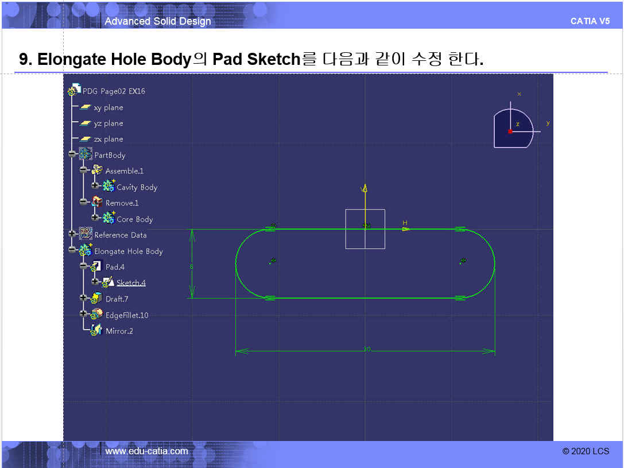Open the www.edu-catia.com link

[x=146, y=451]
